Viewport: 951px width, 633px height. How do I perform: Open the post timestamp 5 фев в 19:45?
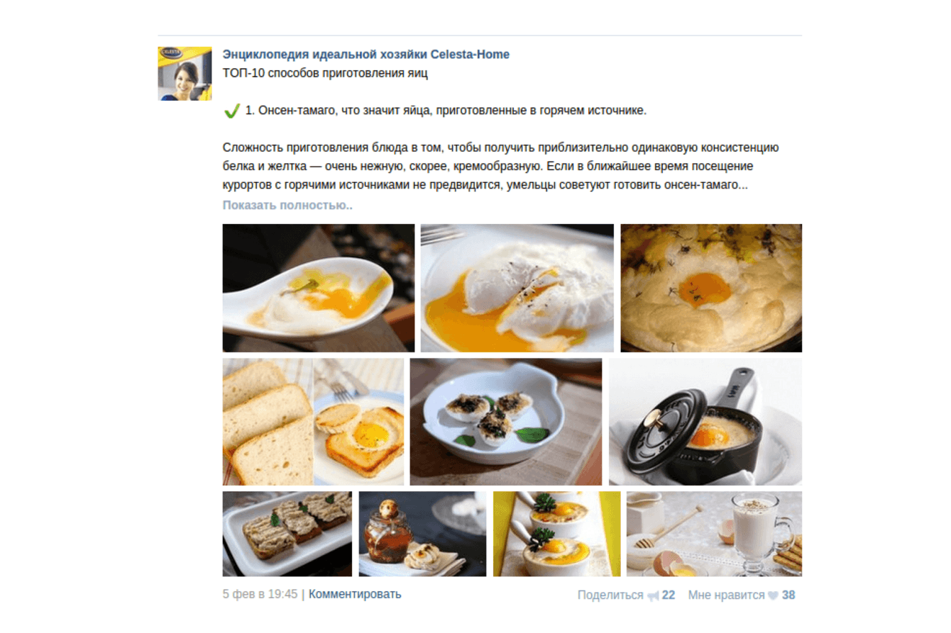point(260,594)
